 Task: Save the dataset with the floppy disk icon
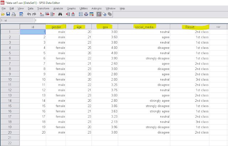8,14
